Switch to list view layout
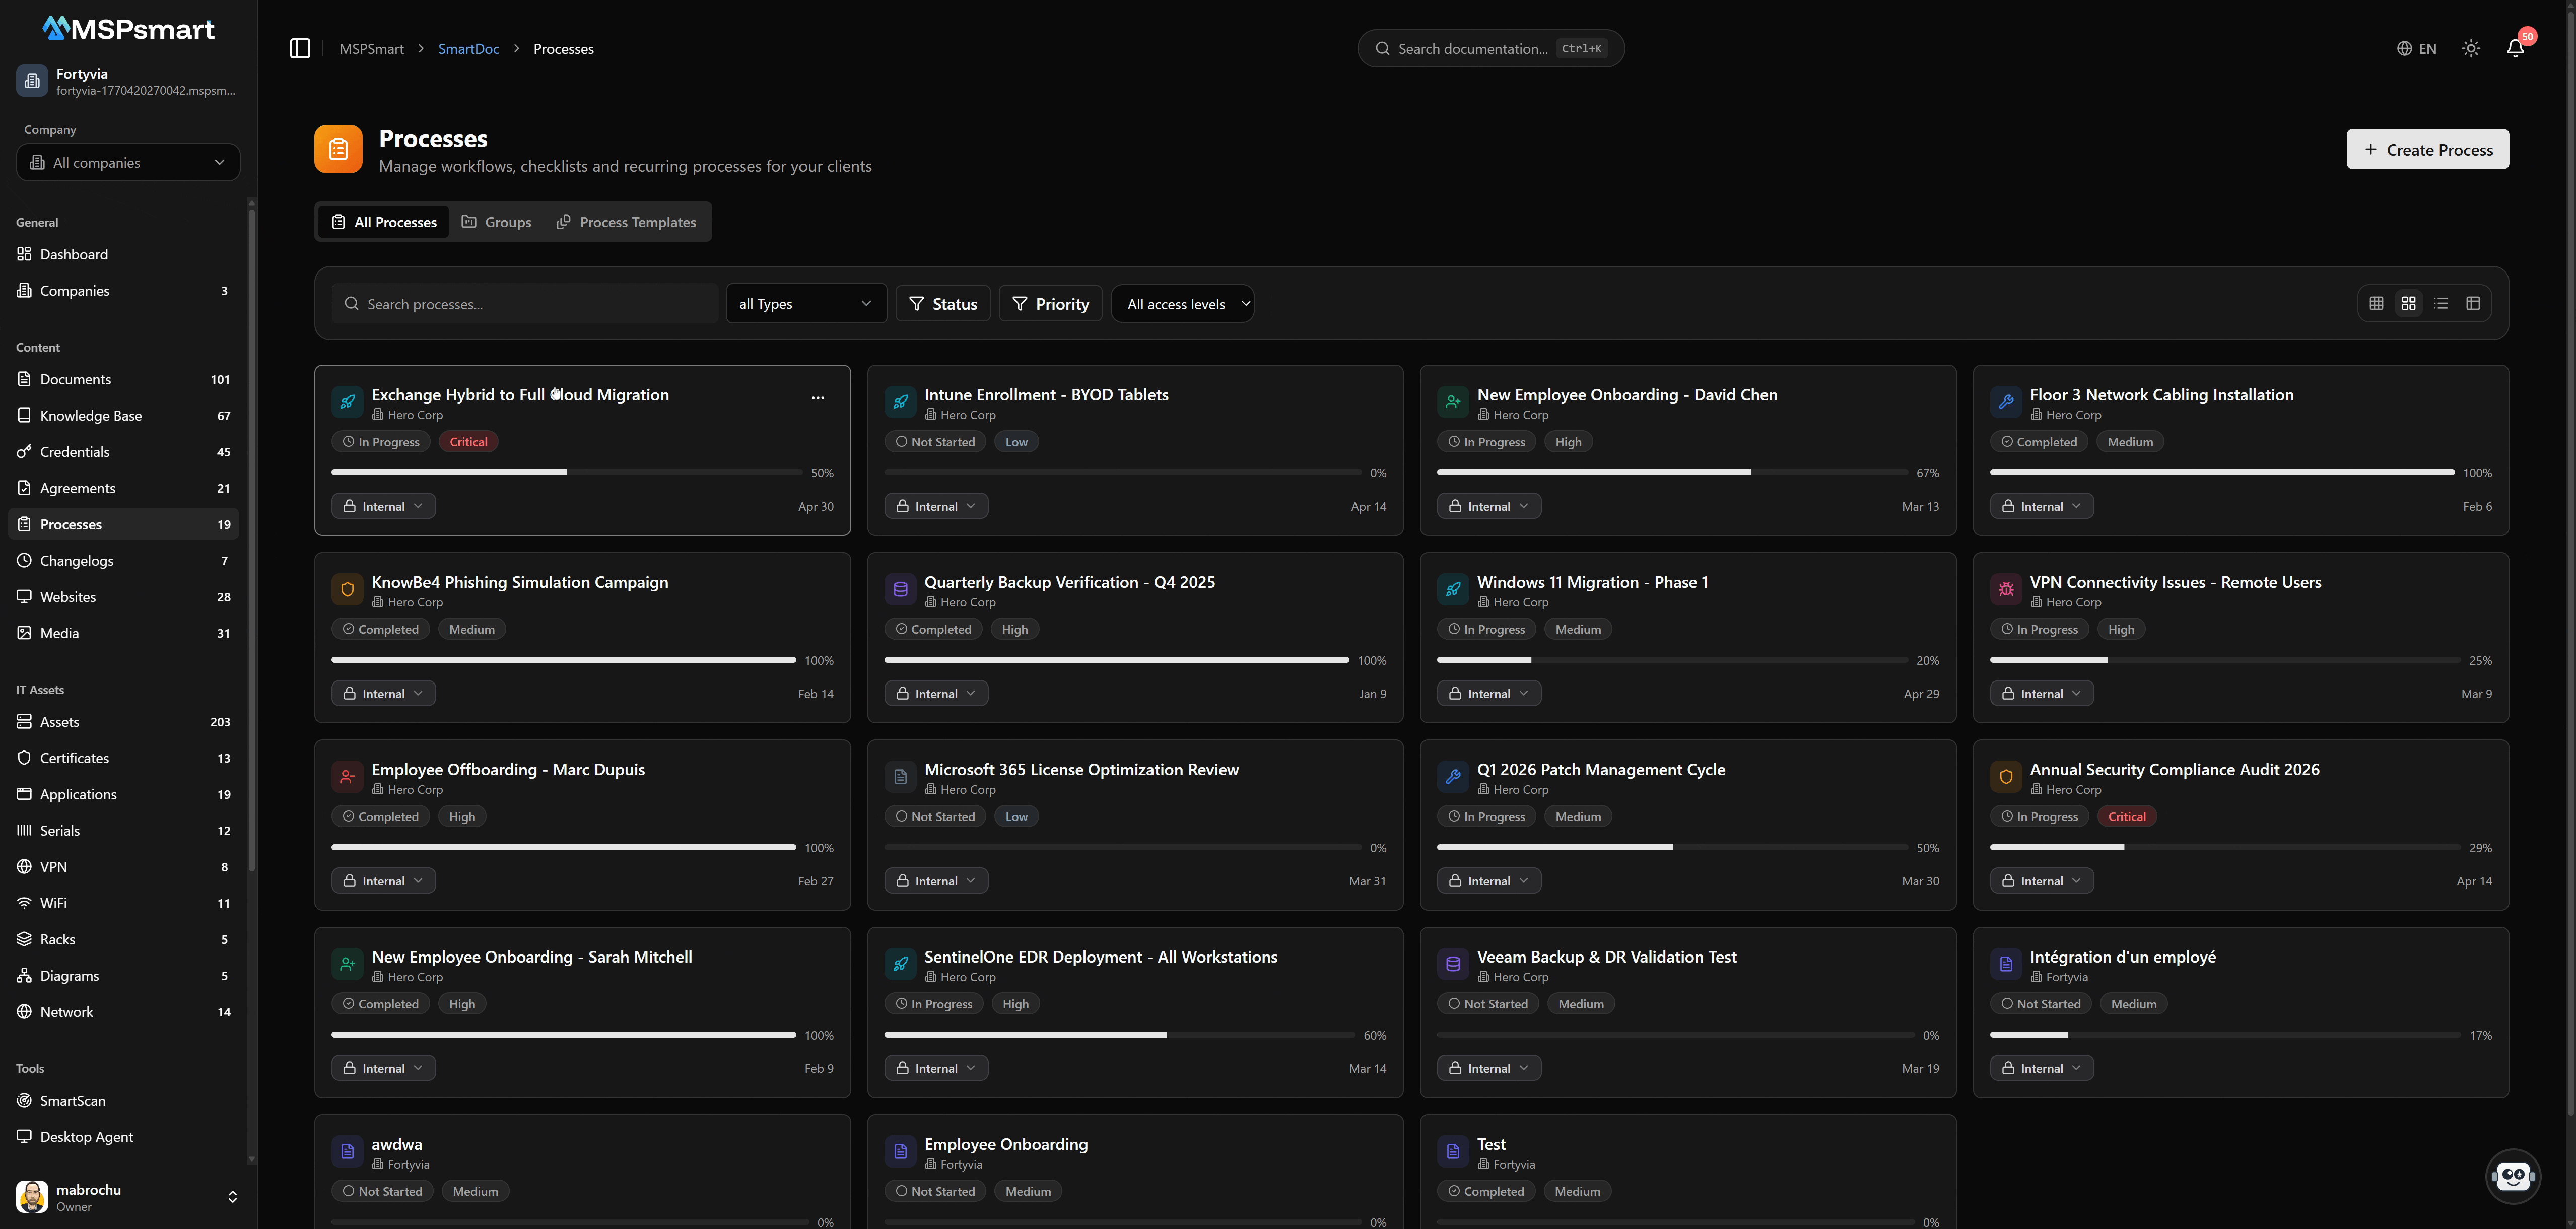The image size is (2576, 1229). coord(2441,303)
